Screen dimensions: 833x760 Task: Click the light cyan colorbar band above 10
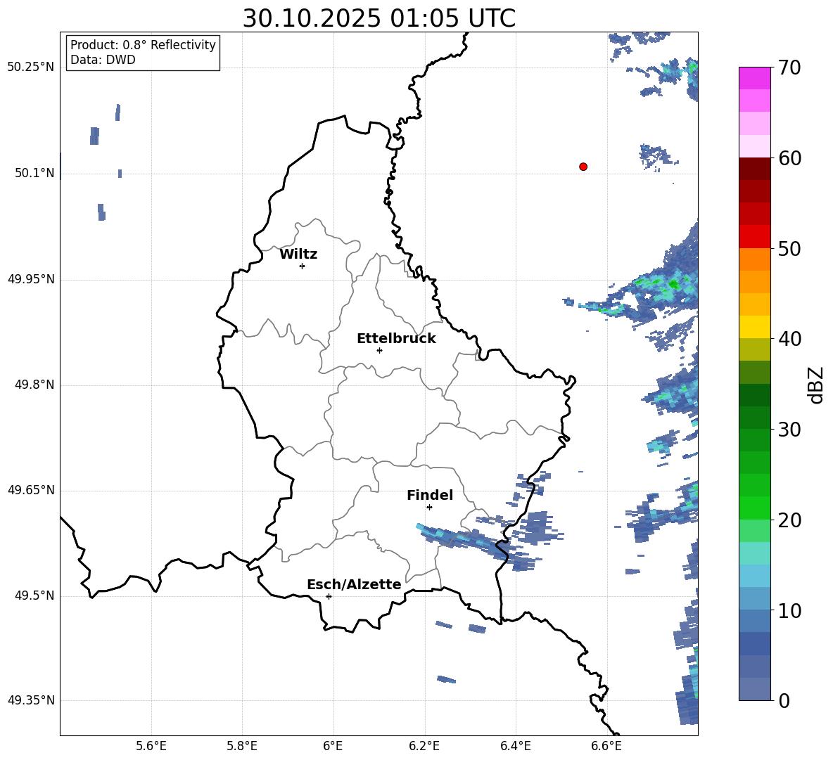coord(754,576)
